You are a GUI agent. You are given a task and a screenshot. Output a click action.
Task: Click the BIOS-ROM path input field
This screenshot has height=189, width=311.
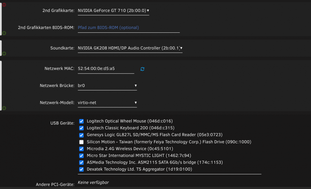pos(129,28)
